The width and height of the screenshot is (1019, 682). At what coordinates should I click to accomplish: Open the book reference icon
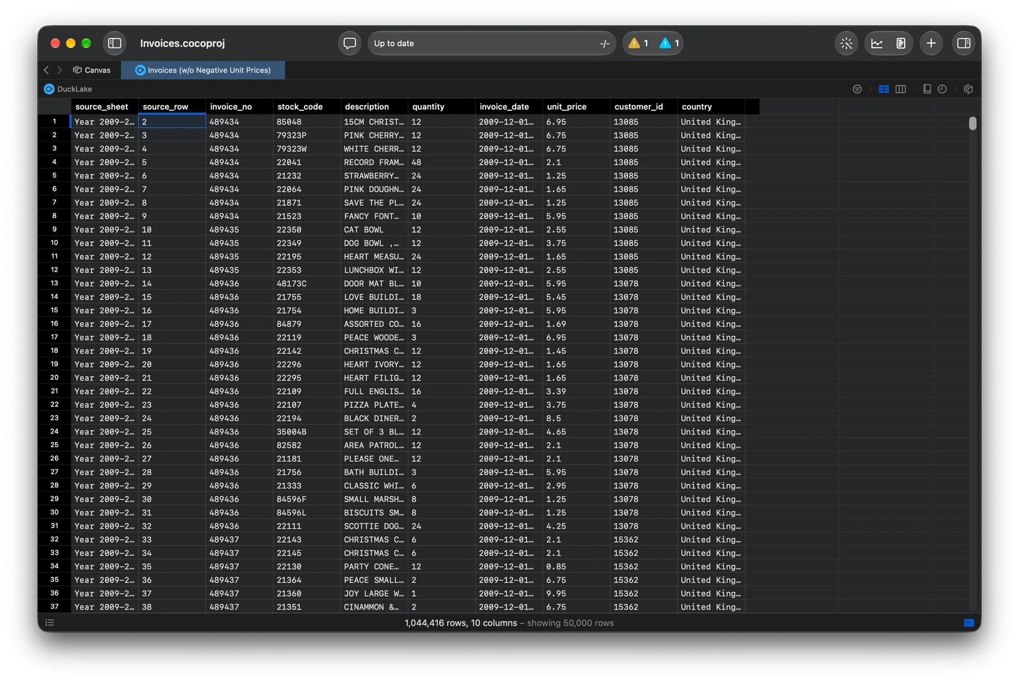[927, 89]
